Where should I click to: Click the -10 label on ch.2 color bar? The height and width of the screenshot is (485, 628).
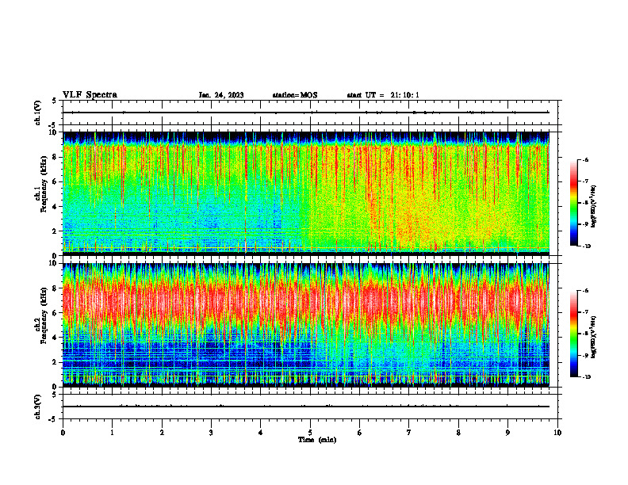[586, 377]
